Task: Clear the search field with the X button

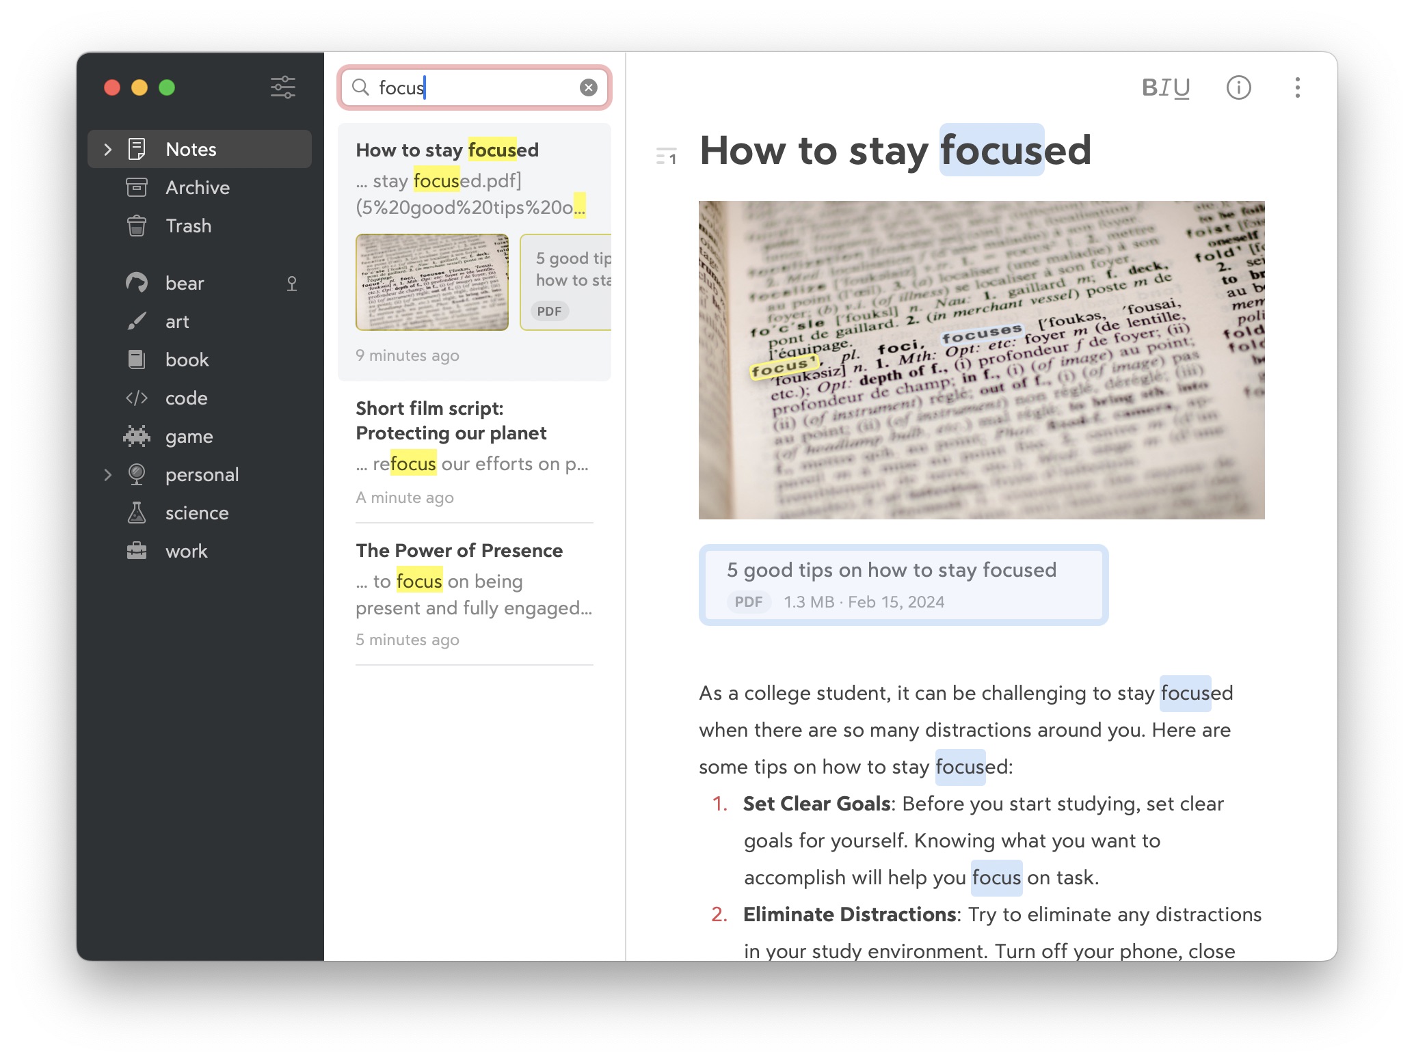Action: coord(588,87)
